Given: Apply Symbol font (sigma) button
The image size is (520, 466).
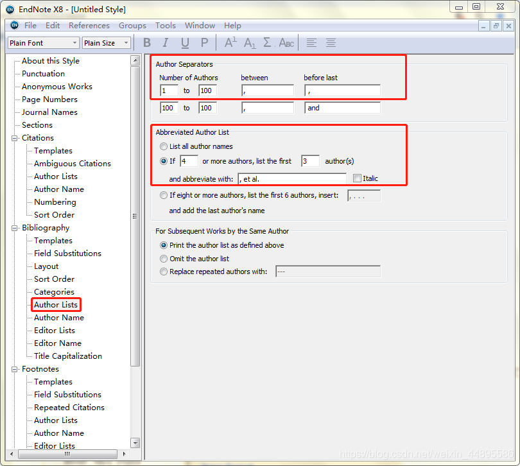Looking at the screenshot, I should click(x=267, y=42).
